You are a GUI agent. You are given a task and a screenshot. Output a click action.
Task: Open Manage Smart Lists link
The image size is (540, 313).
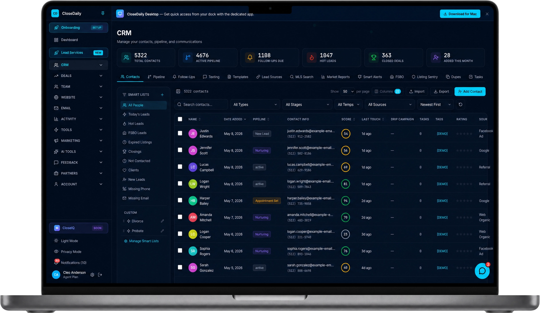tap(141, 241)
